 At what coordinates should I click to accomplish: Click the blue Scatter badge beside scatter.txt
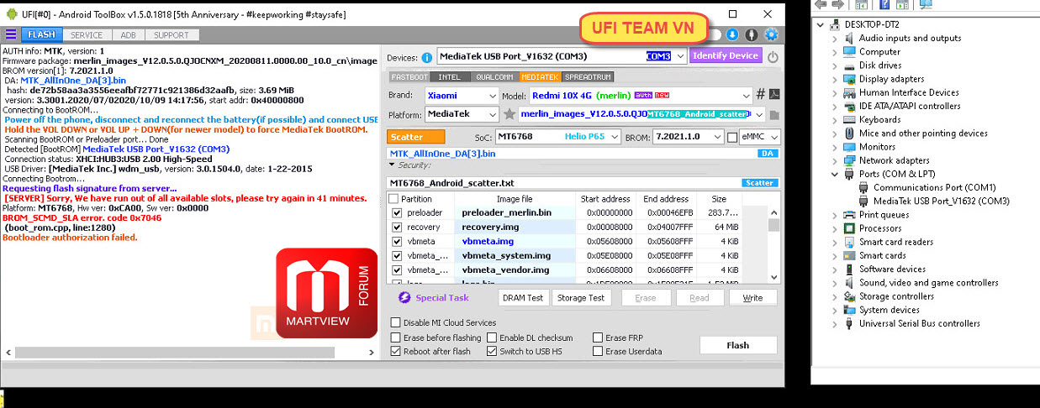(x=759, y=182)
